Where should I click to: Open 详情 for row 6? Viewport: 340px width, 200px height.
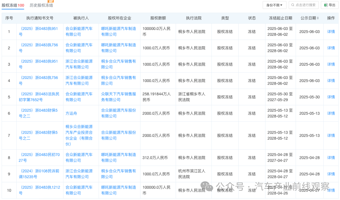[x=331, y=113]
